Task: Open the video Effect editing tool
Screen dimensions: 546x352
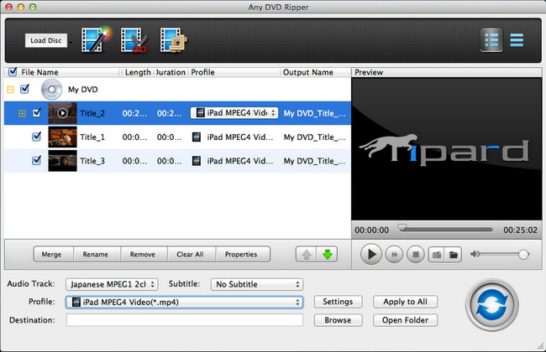Action: tap(96, 40)
